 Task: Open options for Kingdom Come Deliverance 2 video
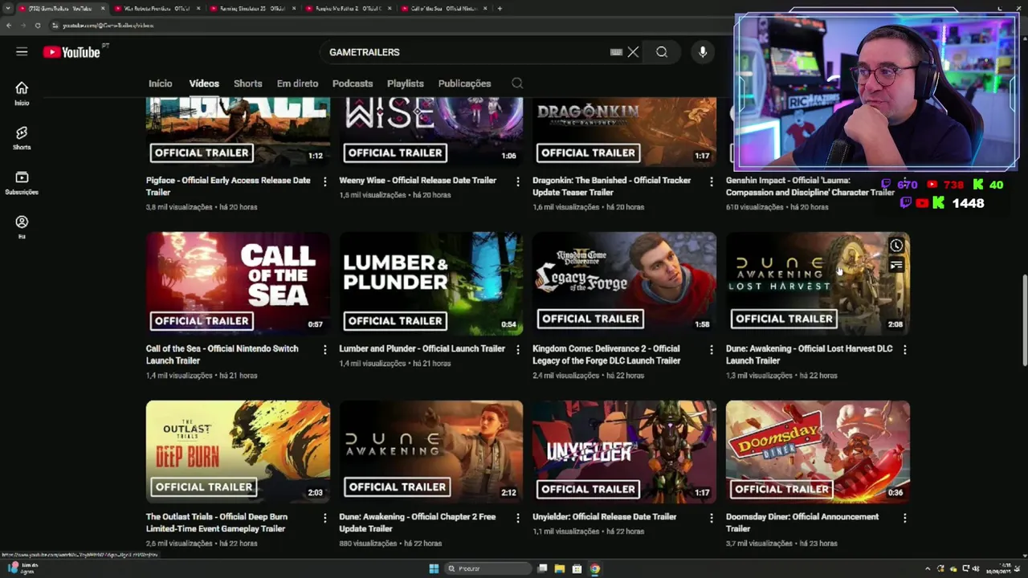(711, 350)
